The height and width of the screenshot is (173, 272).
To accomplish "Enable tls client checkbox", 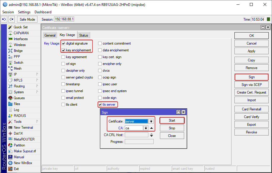I will pos(63,105).
